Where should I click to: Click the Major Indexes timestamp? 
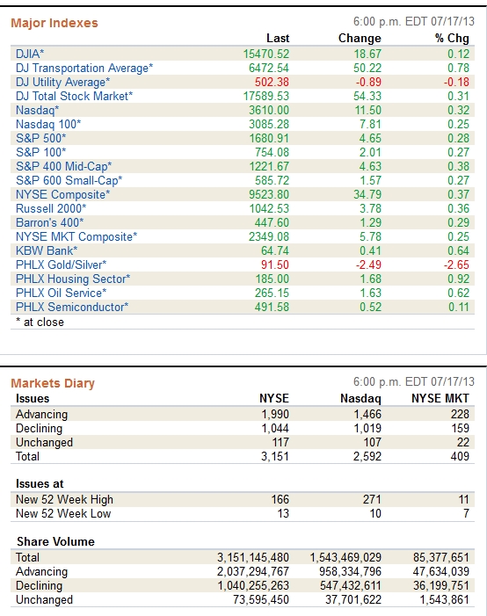(414, 22)
